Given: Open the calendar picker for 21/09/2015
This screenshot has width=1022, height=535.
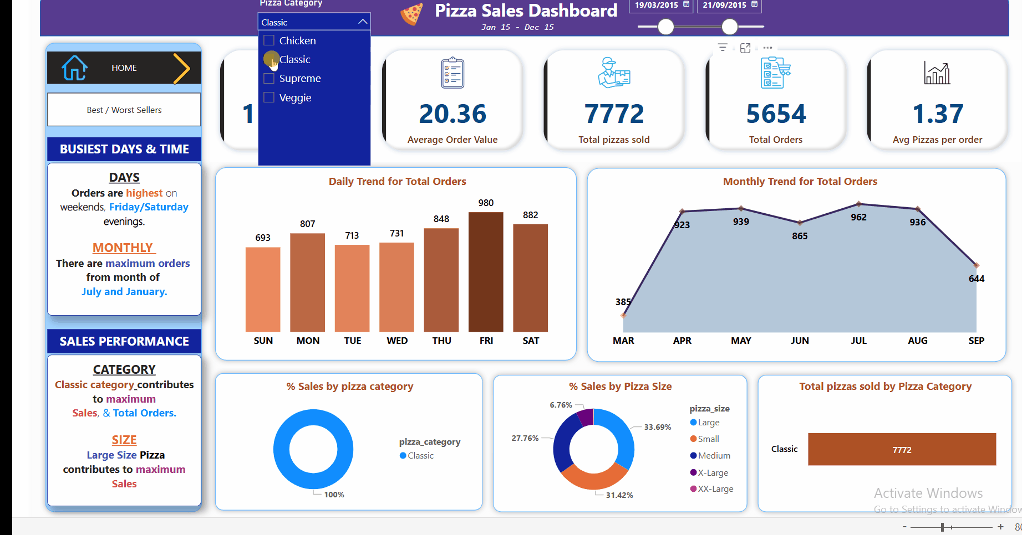Looking at the screenshot, I should pos(755,4).
